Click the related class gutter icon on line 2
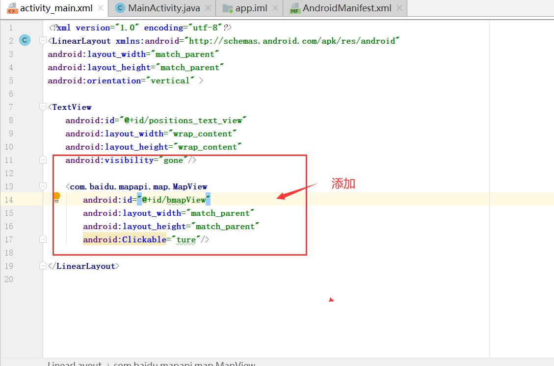The width and height of the screenshot is (554, 366). (25, 40)
